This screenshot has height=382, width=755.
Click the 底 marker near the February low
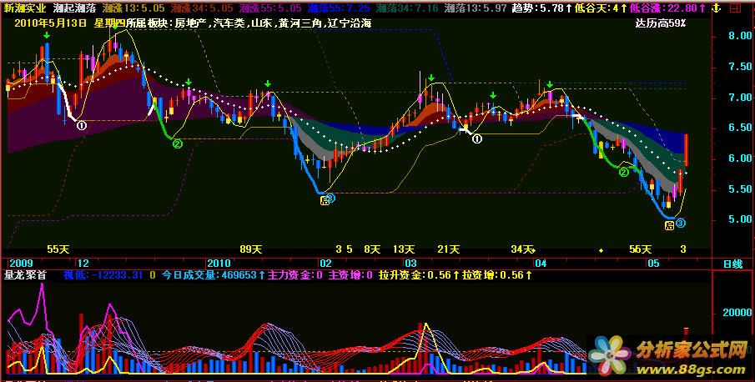324,199
